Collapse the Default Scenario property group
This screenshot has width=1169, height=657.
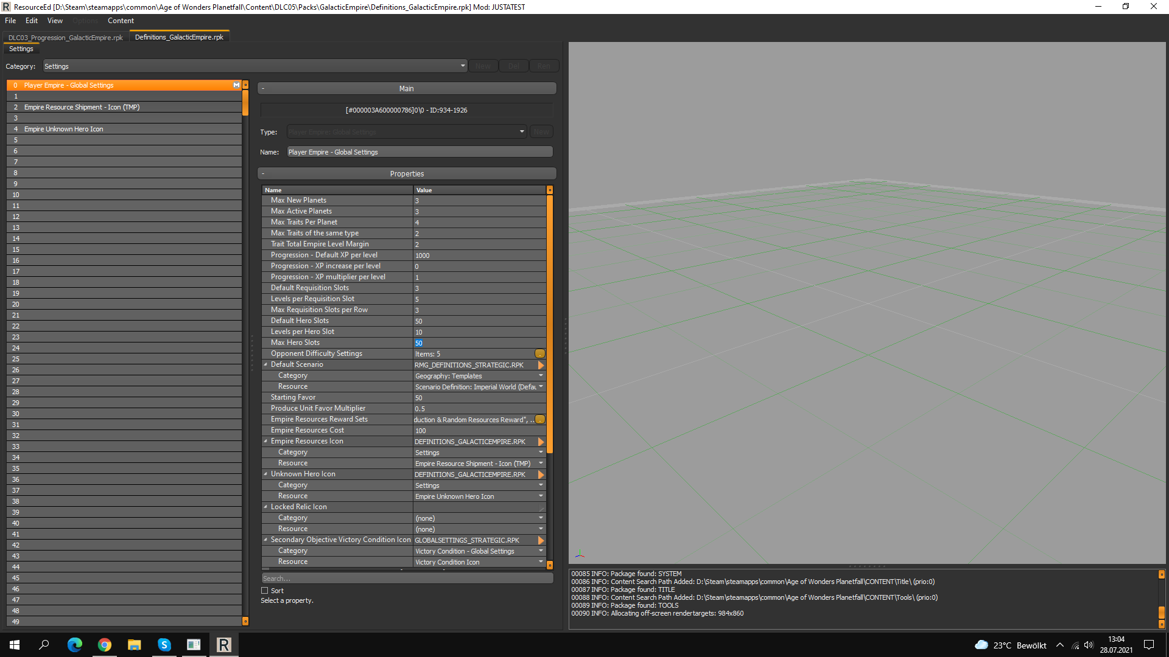click(x=265, y=364)
